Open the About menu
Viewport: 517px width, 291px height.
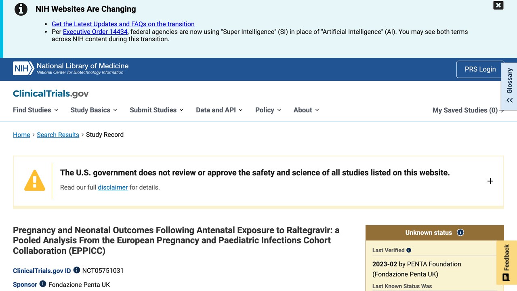[306, 110]
